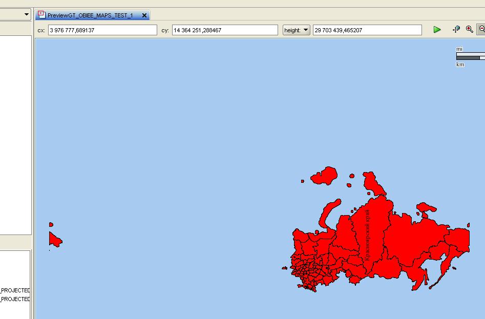Select the cy coordinate input field
The width and height of the screenshot is (485, 319).
coord(224,30)
